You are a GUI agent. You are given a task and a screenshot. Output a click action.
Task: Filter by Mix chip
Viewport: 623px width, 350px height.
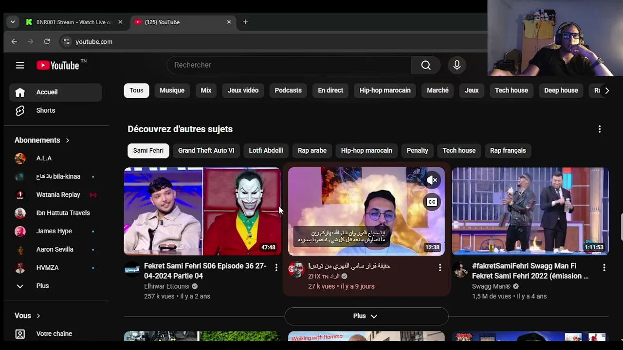[206, 90]
